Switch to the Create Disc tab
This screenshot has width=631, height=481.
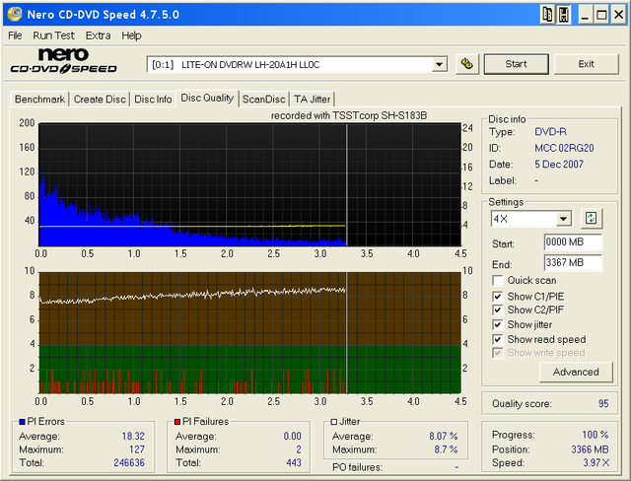pos(100,99)
